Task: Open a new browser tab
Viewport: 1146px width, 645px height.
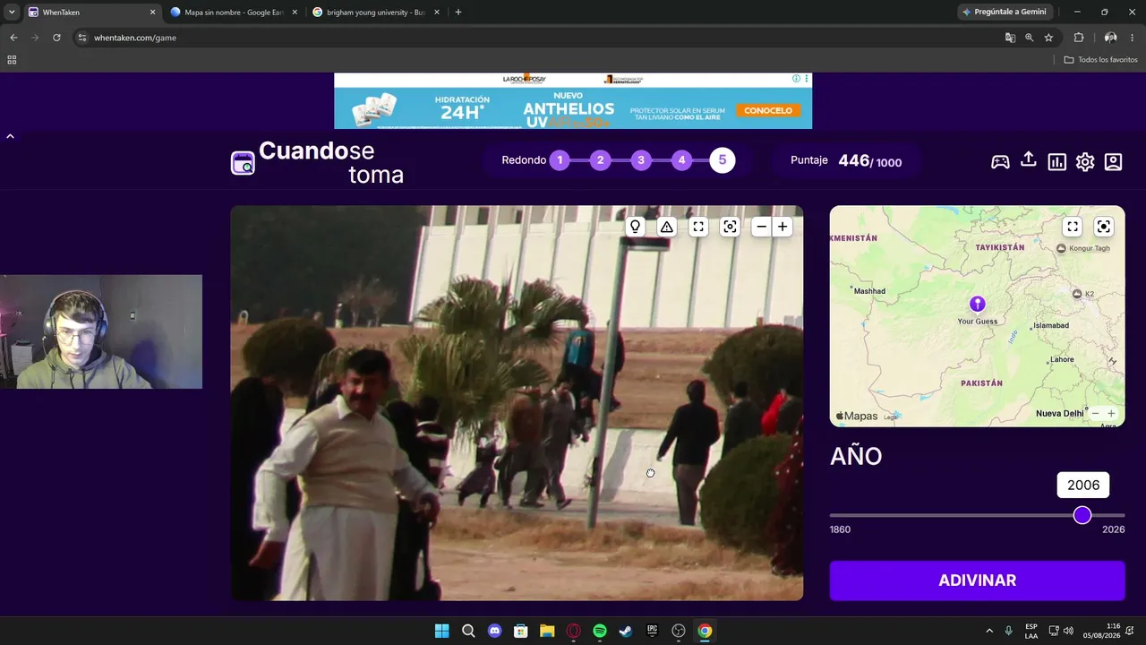Action: click(458, 13)
